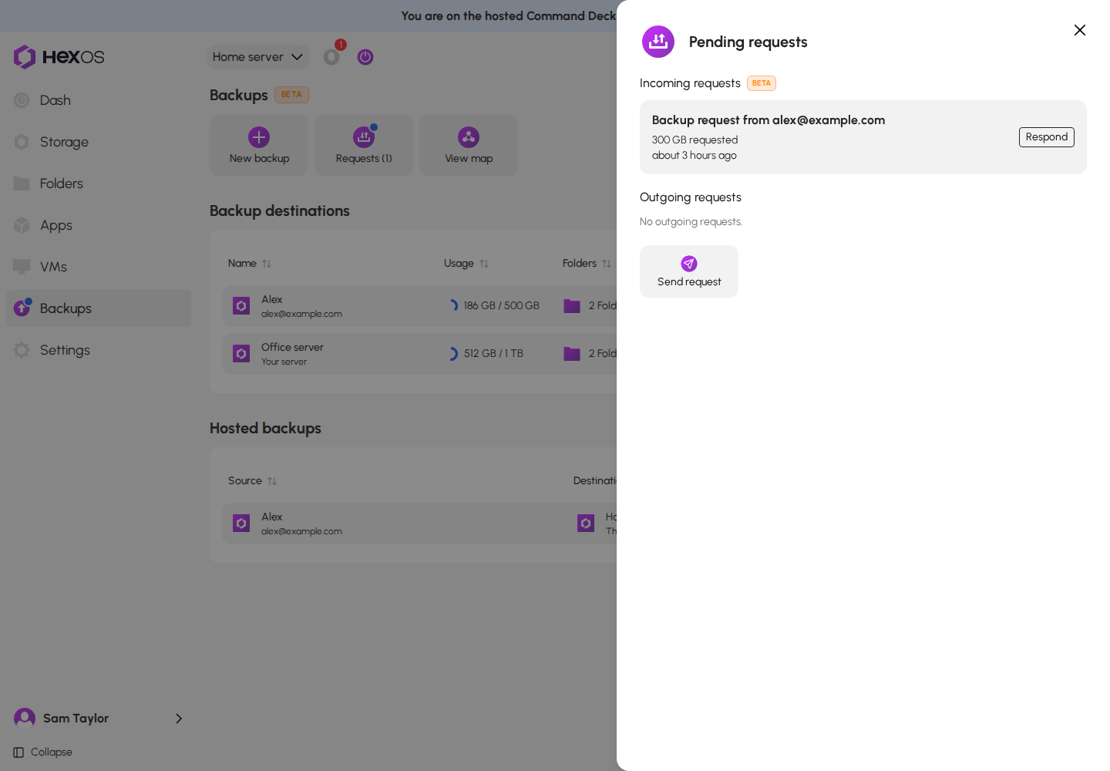Click the '300 GB requested' text
This screenshot has height=771, width=1110.
695,140
